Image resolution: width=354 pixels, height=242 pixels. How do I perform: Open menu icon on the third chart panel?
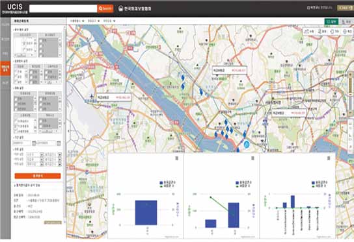pos(329,158)
